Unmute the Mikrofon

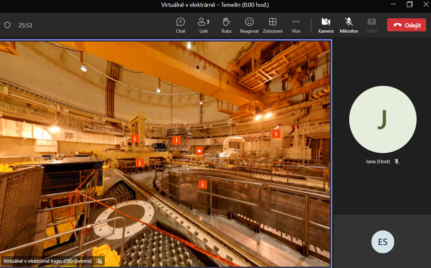point(349,25)
